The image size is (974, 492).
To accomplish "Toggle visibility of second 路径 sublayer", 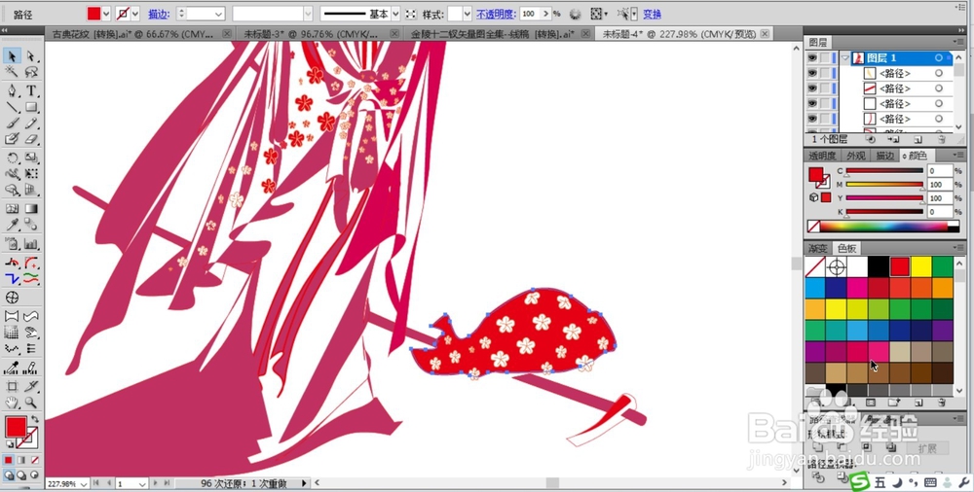I will (811, 88).
